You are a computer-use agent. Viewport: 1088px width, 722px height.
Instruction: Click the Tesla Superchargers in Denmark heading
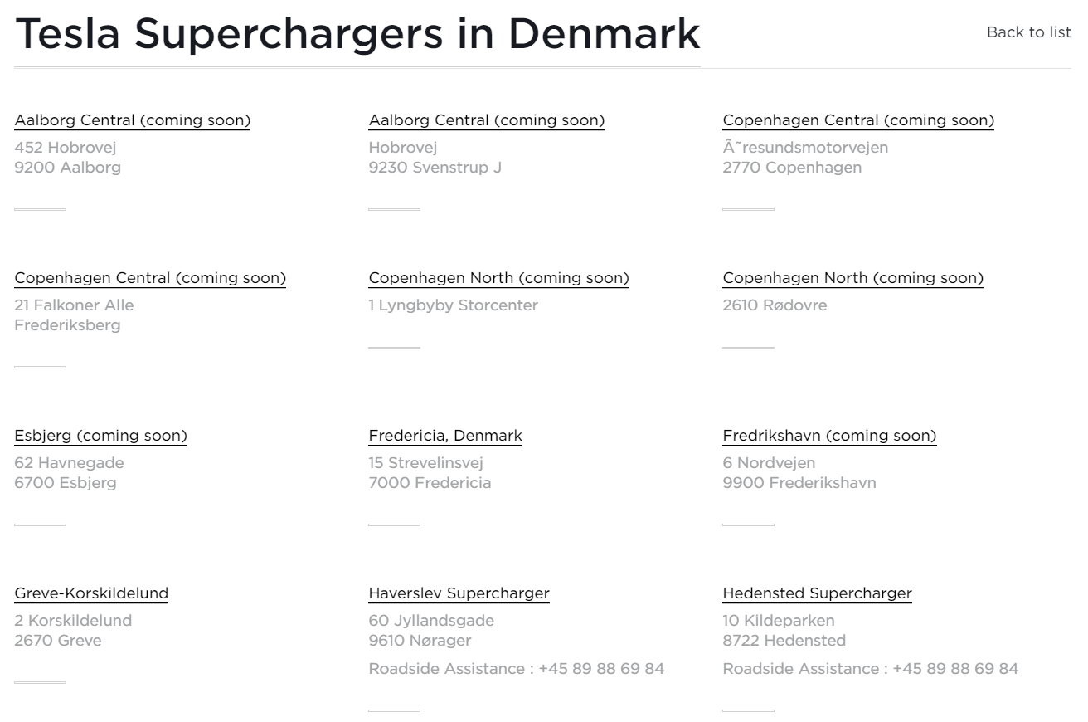coord(357,33)
